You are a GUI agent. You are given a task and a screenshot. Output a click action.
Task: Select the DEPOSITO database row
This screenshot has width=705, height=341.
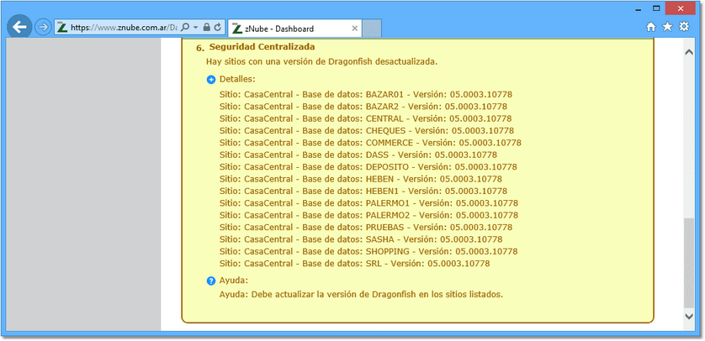pyautogui.click(x=368, y=167)
